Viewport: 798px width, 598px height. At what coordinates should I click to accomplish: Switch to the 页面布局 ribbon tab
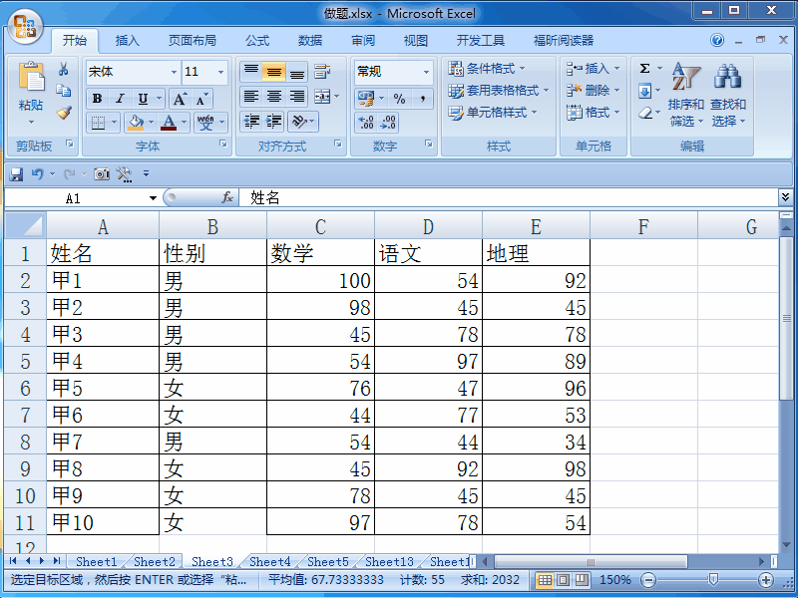click(192, 41)
